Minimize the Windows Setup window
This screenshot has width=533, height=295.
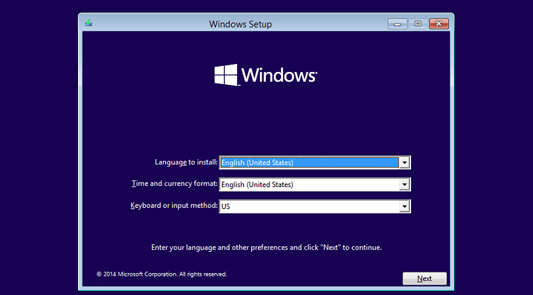click(397, 24)
